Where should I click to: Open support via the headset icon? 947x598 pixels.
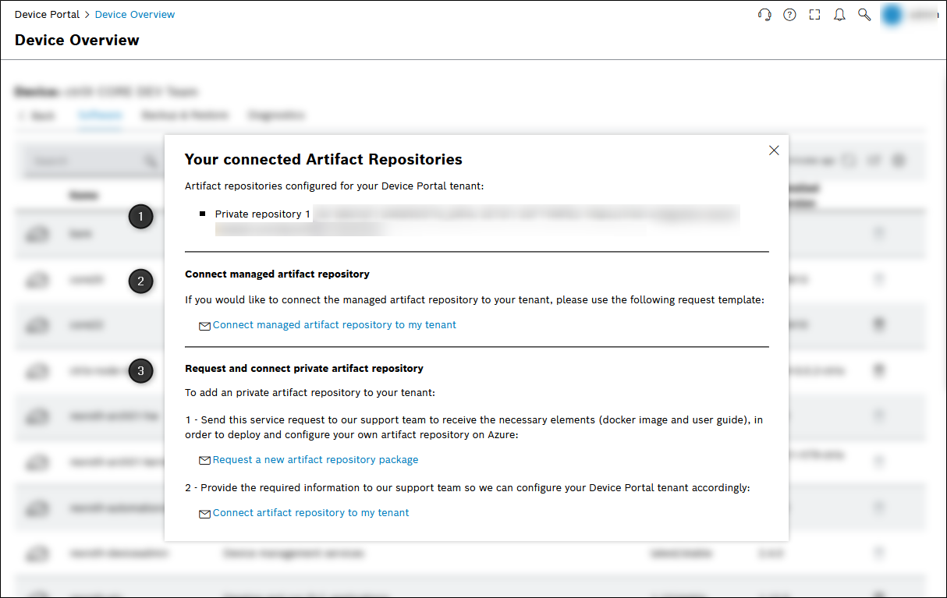[764, 15]
